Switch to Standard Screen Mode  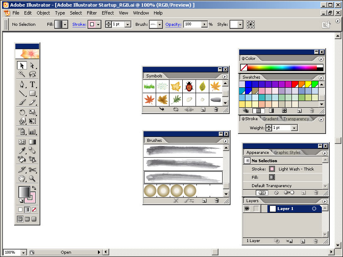[20, 219]
